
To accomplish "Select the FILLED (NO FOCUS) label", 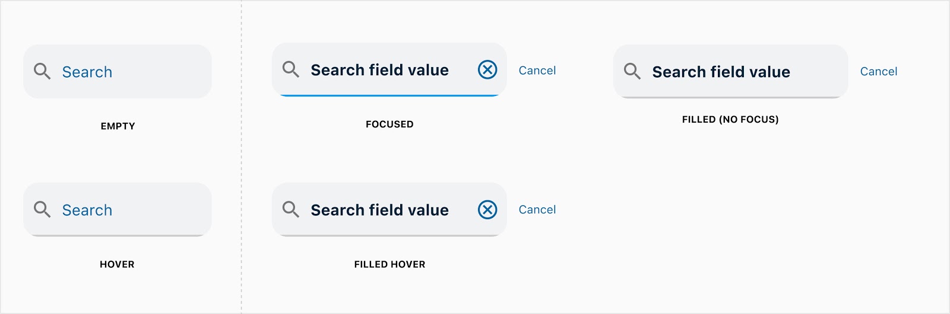I will [x=730, y=120].
